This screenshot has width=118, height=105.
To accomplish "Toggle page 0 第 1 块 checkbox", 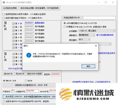I will 13,27.
